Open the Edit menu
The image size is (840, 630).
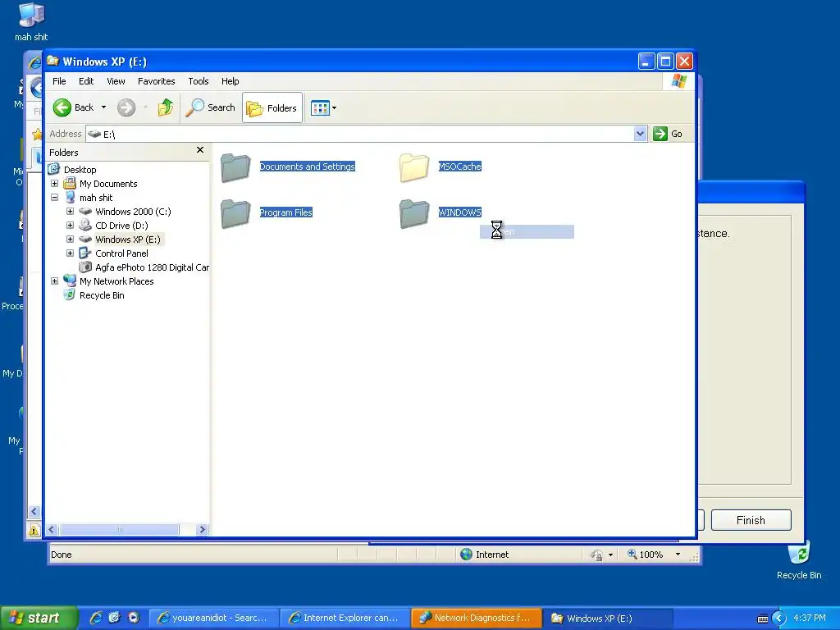[86, 81]
